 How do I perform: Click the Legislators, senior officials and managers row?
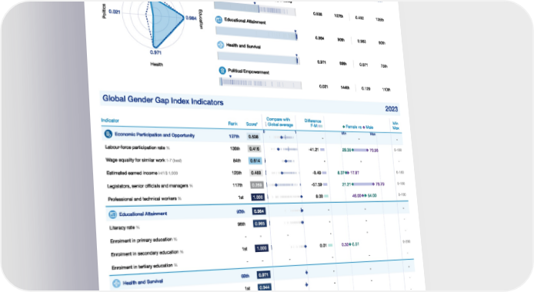click(255, 185)
